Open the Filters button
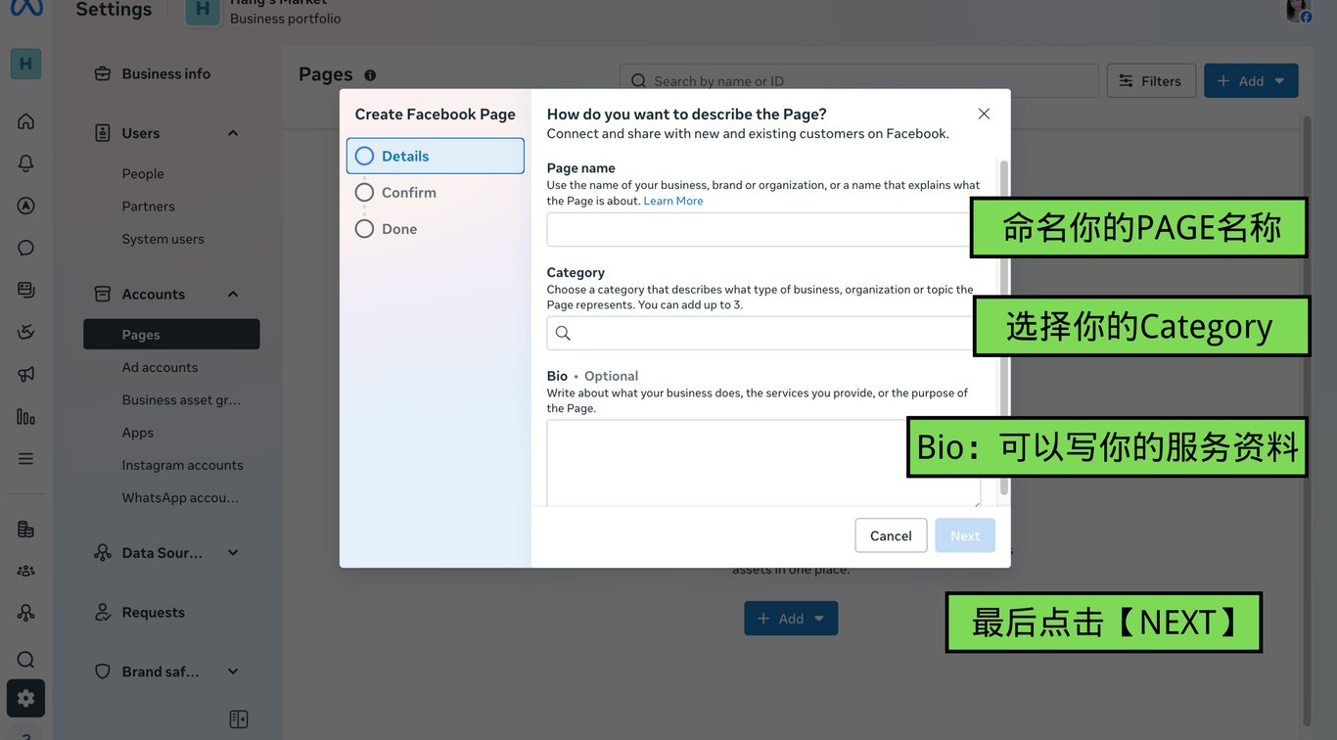 pos(1151,81)
